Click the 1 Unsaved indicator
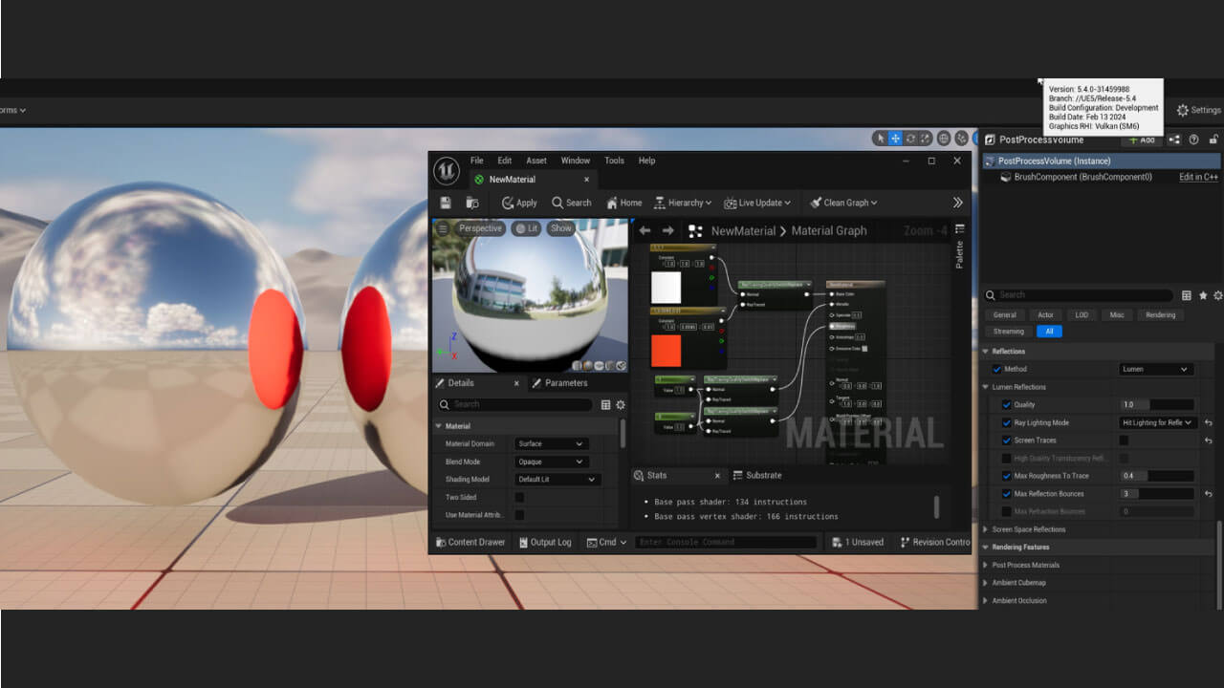Viewport: 1224px width, 688px height. [x=857, y=542]
